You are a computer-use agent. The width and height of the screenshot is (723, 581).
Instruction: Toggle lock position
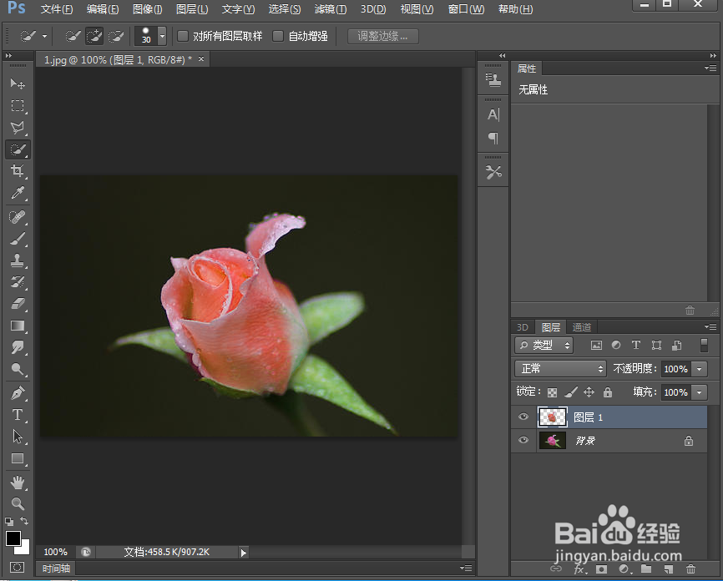589,392
